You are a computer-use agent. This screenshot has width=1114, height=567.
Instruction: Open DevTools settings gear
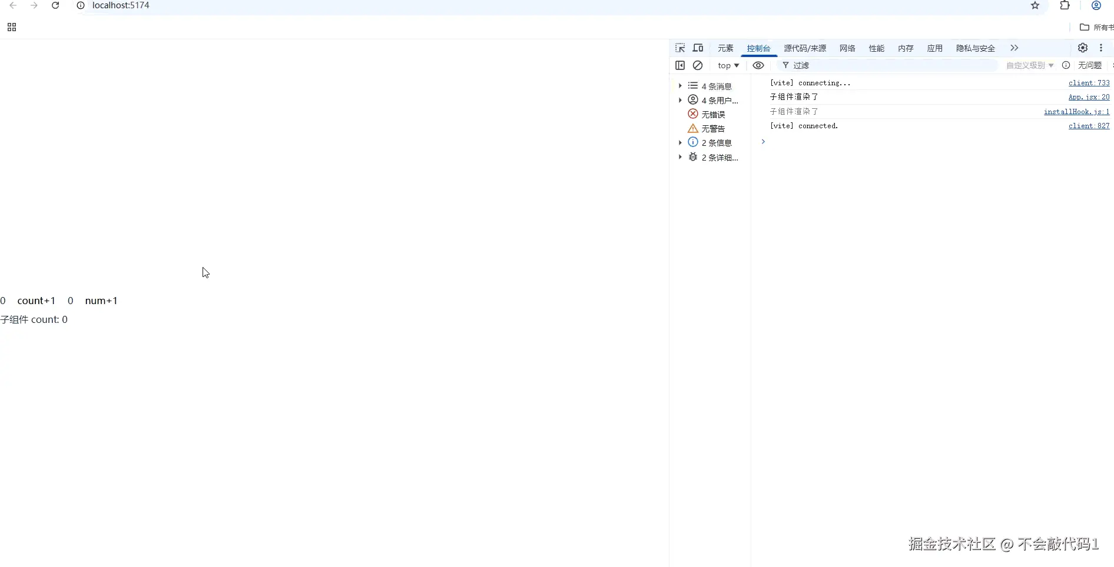1083,48
